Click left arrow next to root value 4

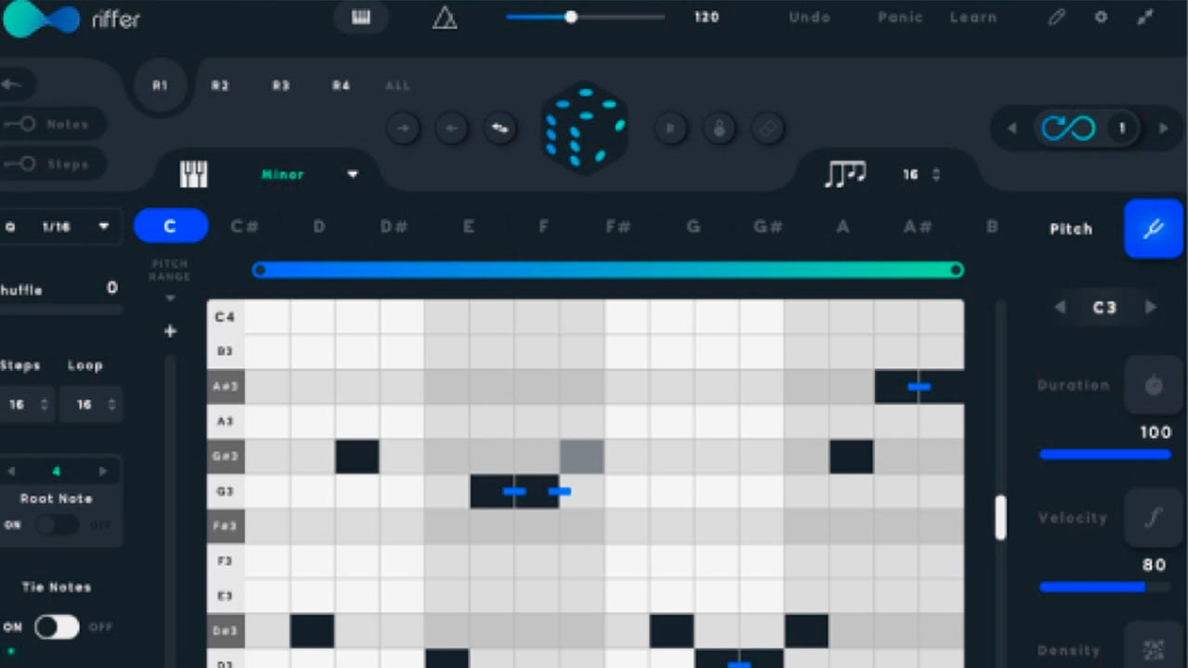point(10,471)
